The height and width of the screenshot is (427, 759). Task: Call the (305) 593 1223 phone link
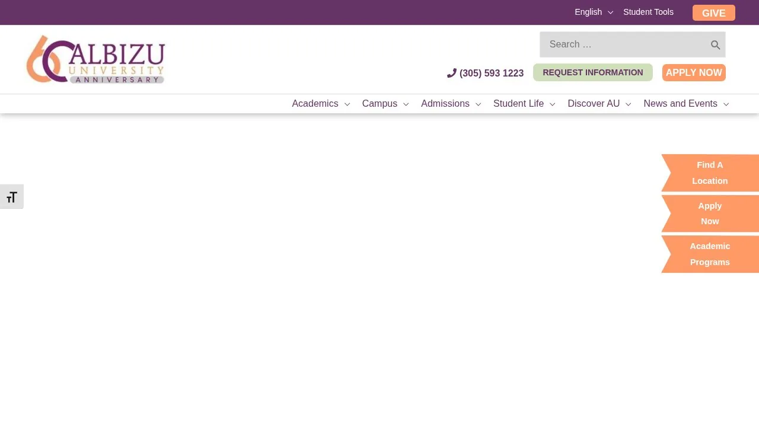(492, 74)
